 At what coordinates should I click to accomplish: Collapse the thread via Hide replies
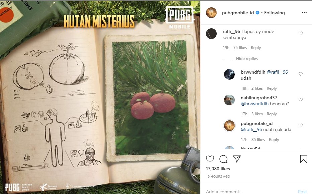pyautogui.click(x=247, y=59)
